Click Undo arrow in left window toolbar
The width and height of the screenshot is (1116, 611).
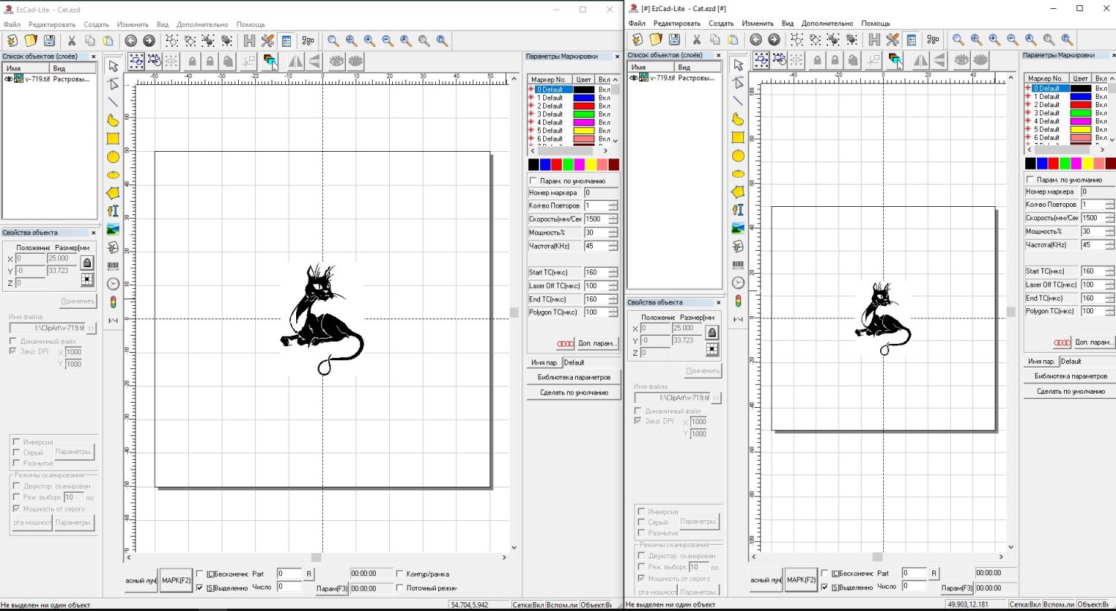click(131, 40)
